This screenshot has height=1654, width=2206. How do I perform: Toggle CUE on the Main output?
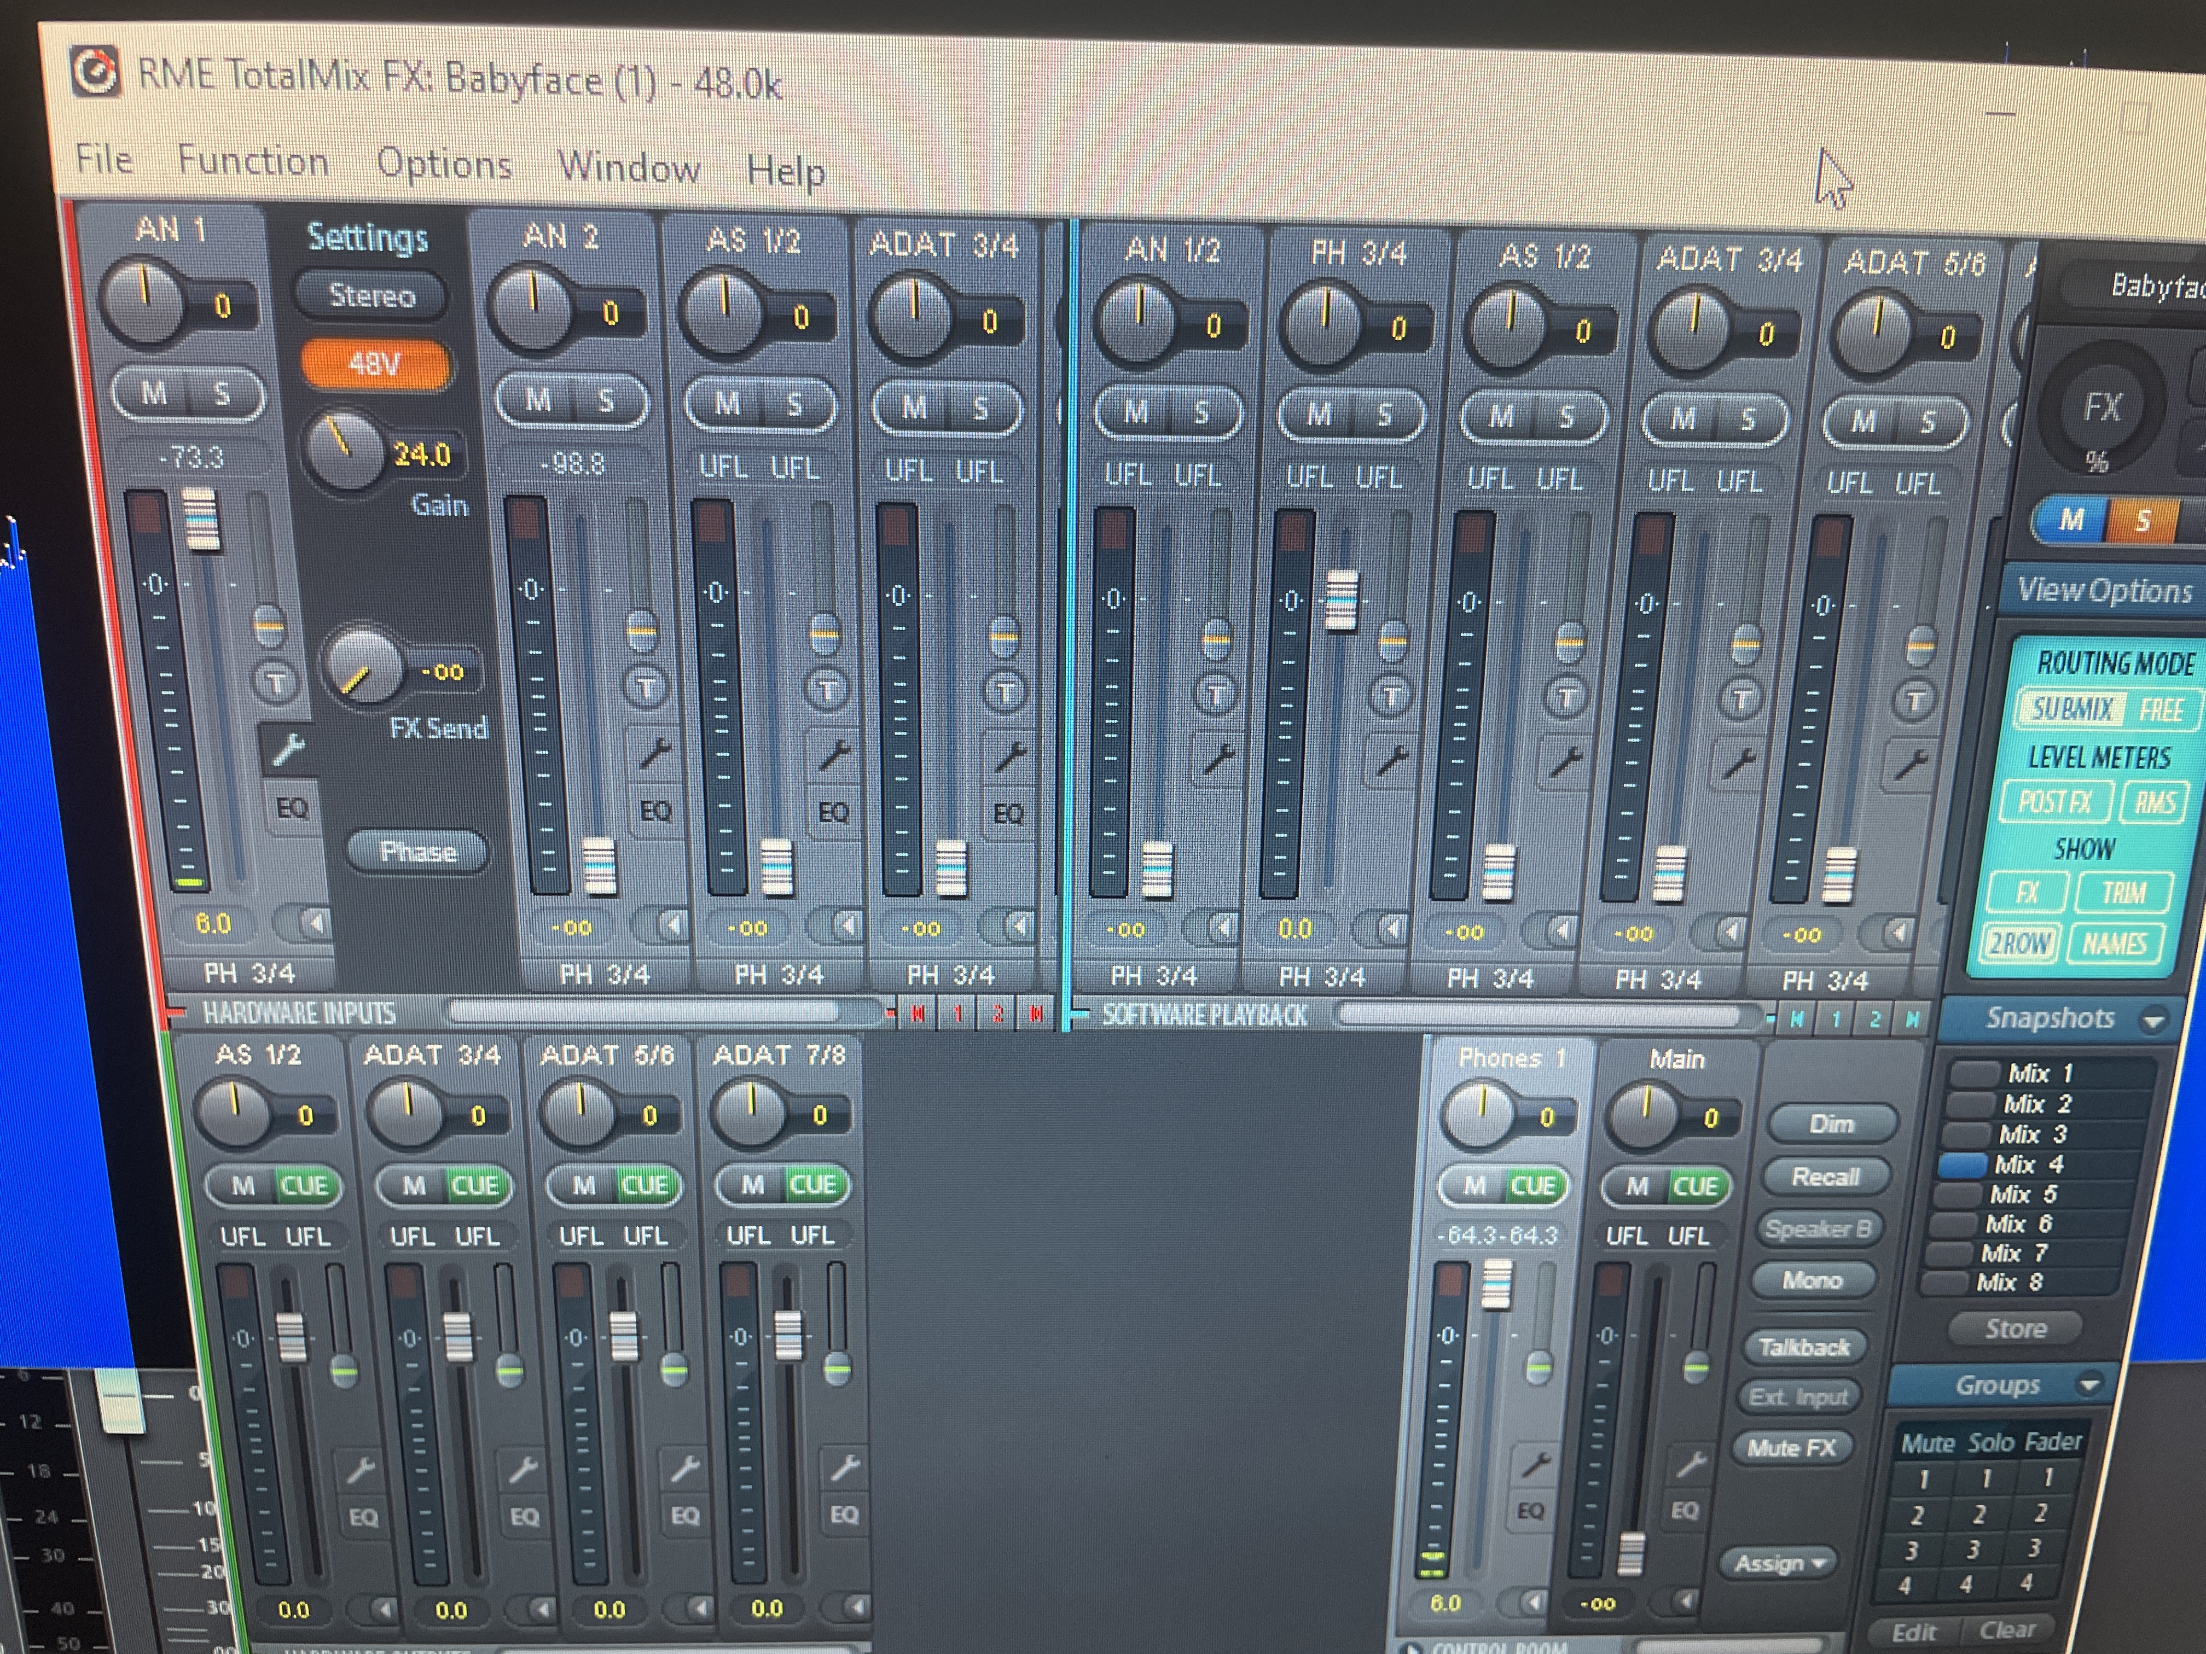[1694, 1186]
